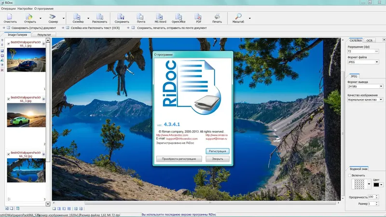Click the floppy save icon in left sidebar
386x217 pixels.
(x=2, y=51)
